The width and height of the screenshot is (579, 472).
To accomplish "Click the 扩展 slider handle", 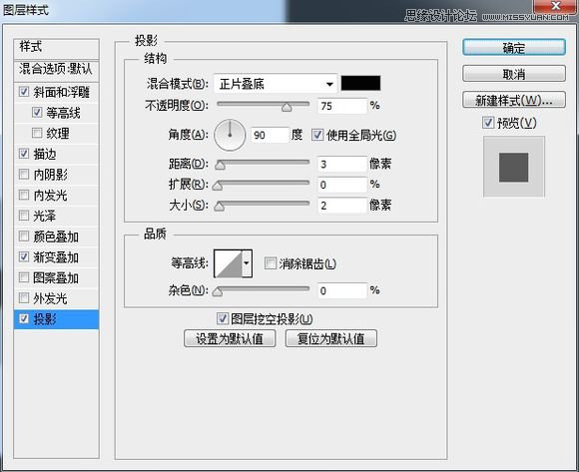I will tap(218, 186).
